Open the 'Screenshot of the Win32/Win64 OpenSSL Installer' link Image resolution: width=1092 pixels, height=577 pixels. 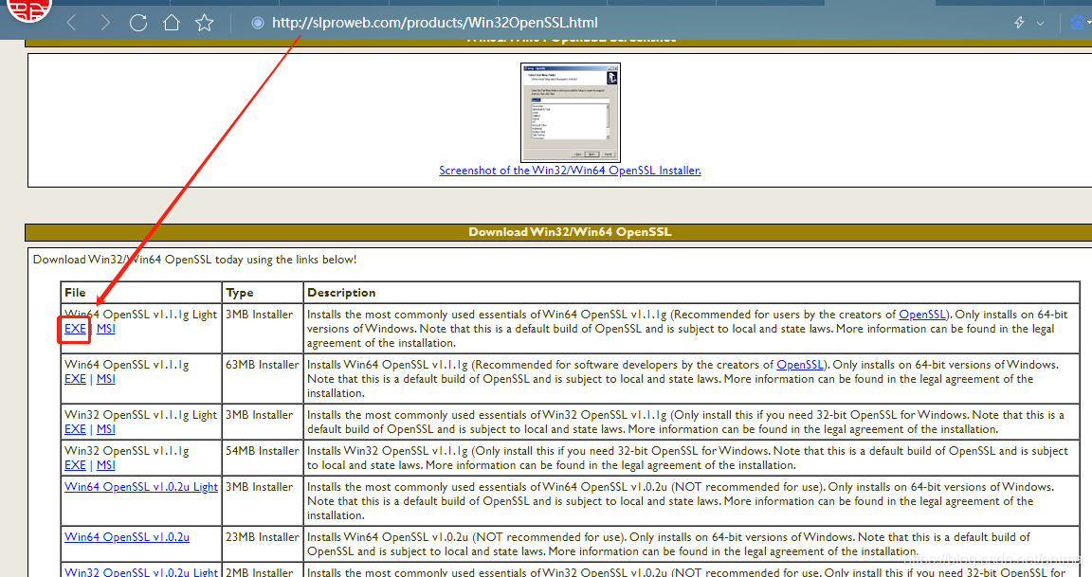click(570, 171)
